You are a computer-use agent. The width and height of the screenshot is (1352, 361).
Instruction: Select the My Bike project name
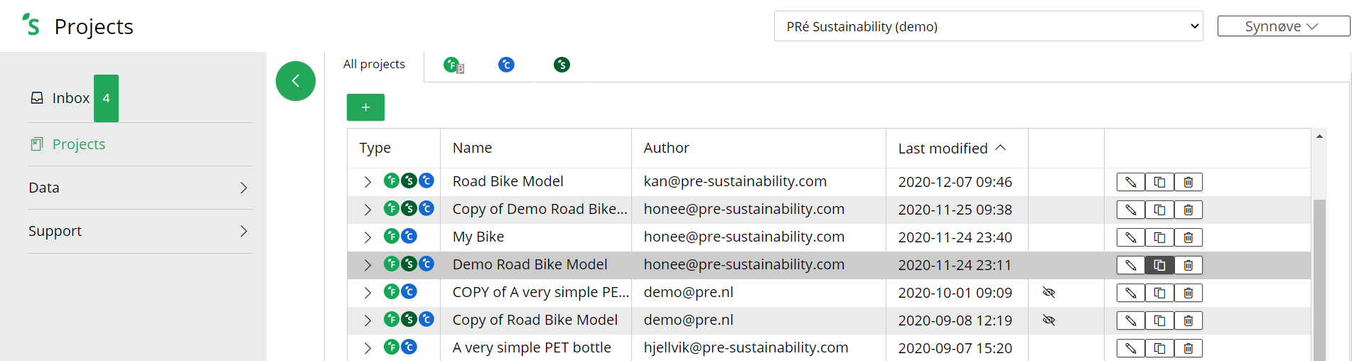click(x=478, y=237)
